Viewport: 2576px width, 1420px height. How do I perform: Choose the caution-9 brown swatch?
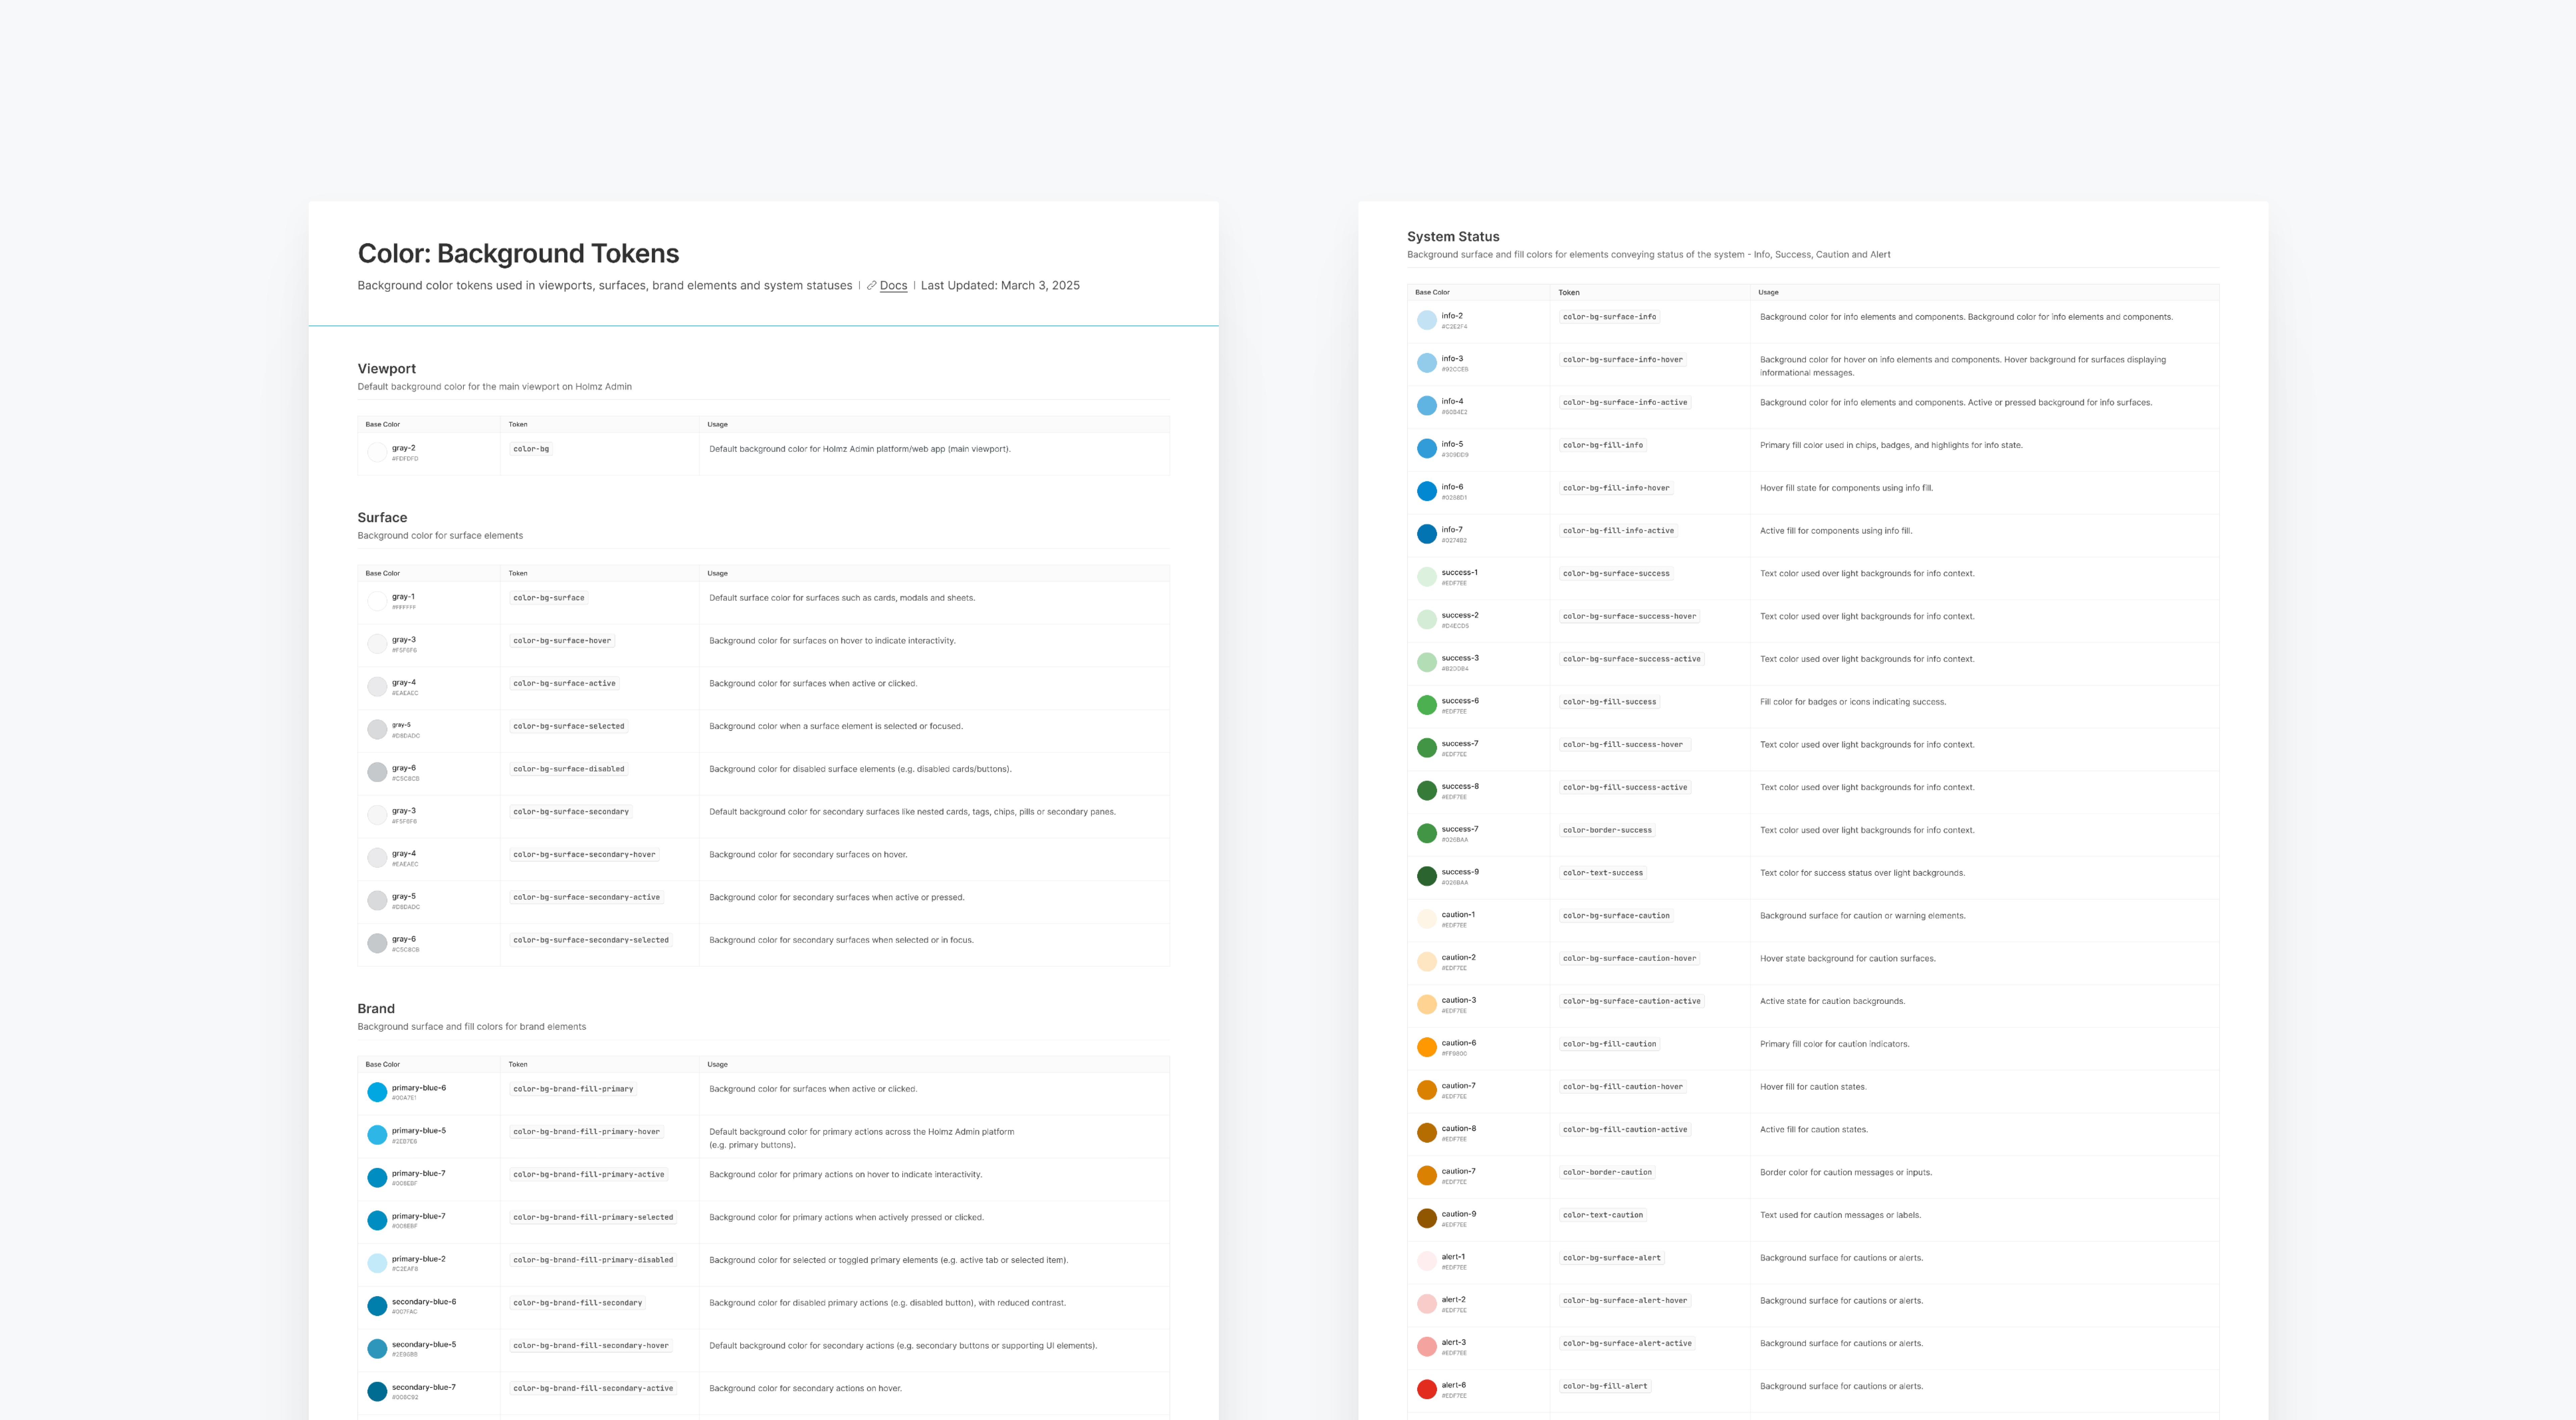pos(1427,1218)
